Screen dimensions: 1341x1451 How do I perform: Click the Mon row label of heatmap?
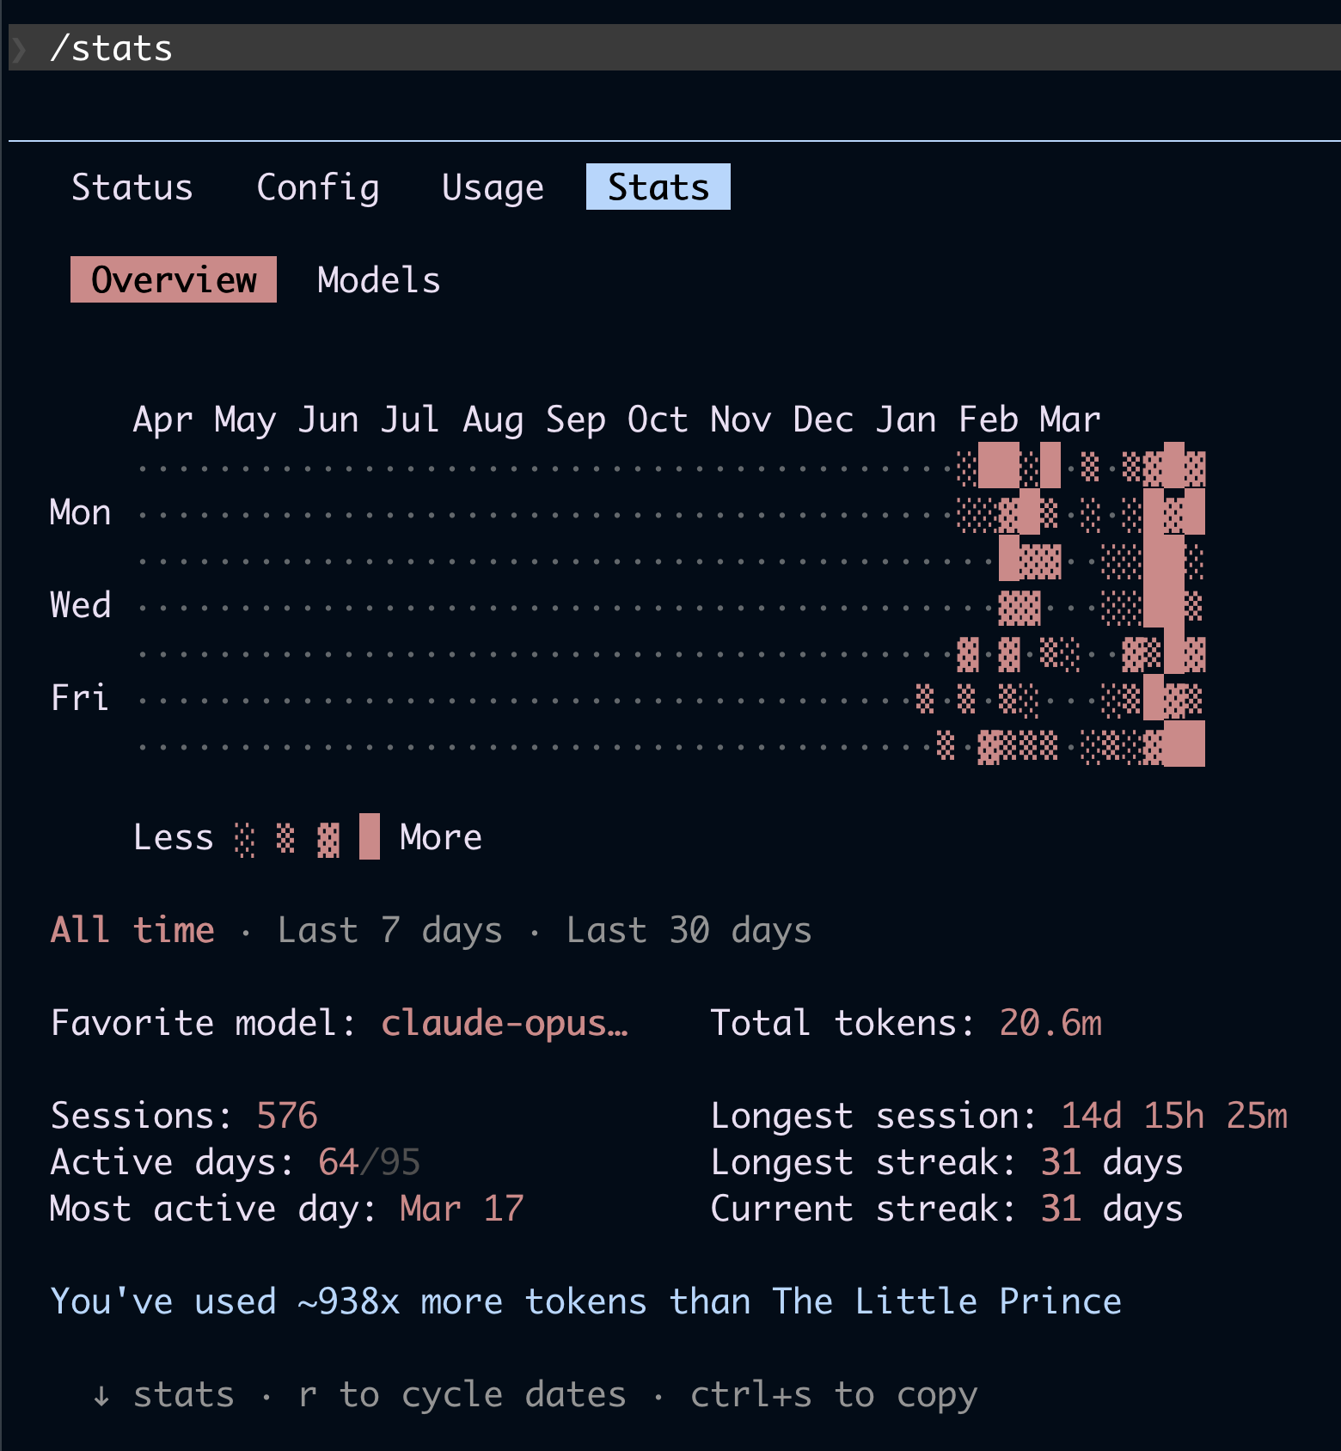(81, 512)
